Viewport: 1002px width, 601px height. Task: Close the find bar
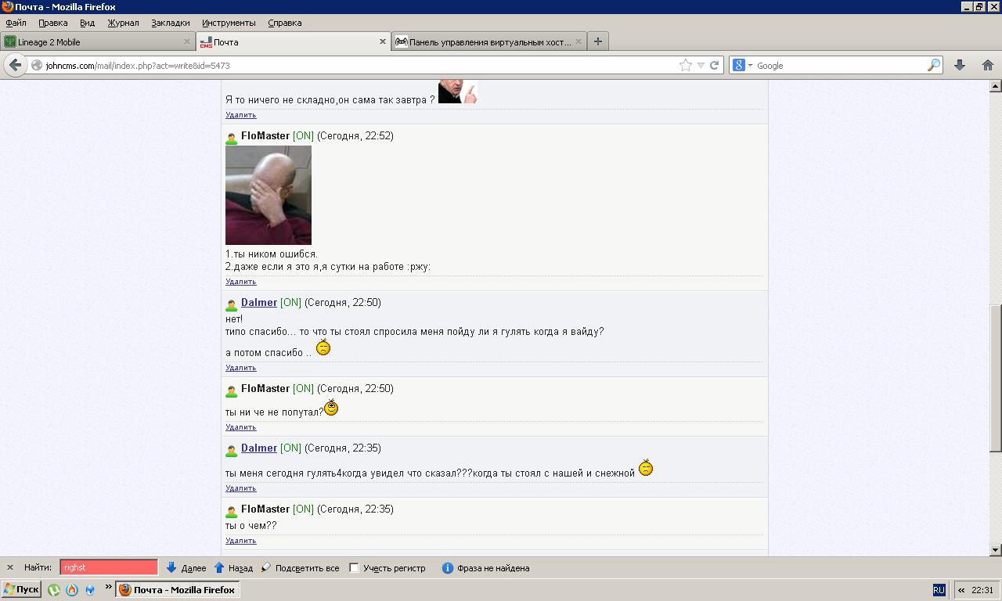(x=10, y=567)
